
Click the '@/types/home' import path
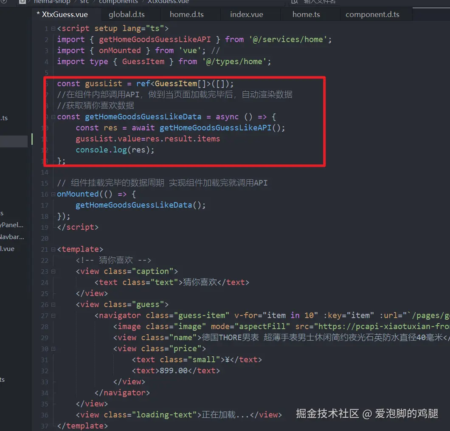click(x=234, y=62)
